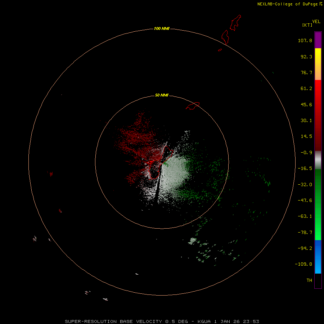Click the -109.8 velocity scale value
This screenshot has width=324, height=324.
(303, 264)
